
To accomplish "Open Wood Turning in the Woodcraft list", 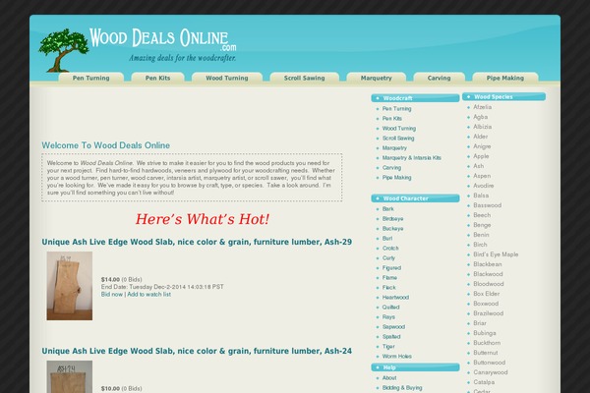I will [399, 129].
